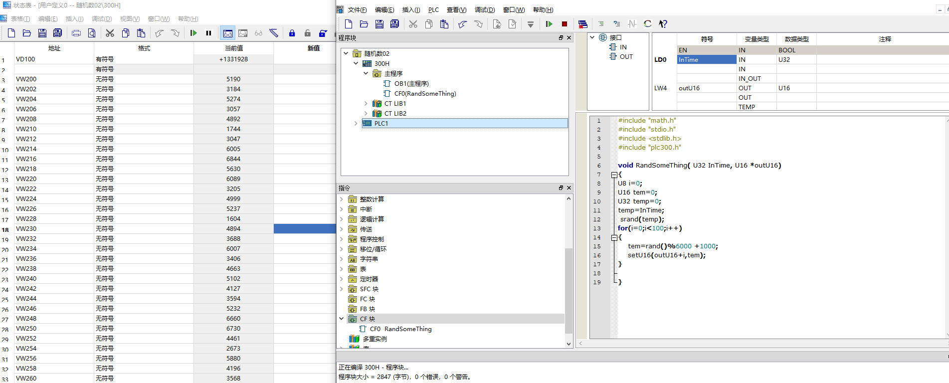Expand the CT LIB1 library
This screenshot has width=949, height=383.
366,103
